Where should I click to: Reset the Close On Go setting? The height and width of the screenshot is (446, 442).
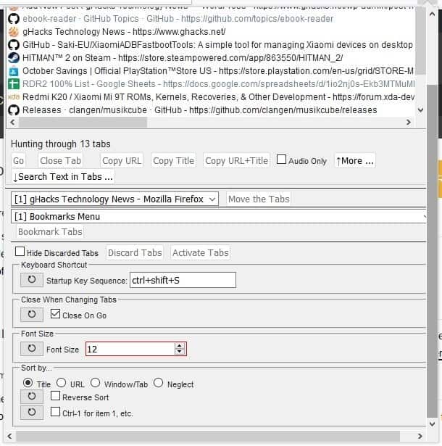tap(32, 315)
